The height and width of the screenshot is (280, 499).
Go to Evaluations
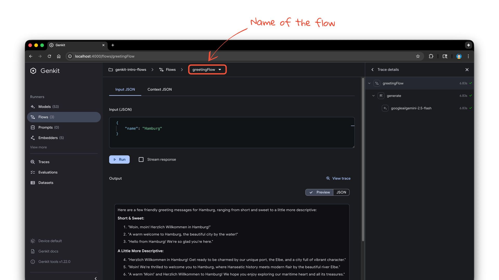pos(48,172)
